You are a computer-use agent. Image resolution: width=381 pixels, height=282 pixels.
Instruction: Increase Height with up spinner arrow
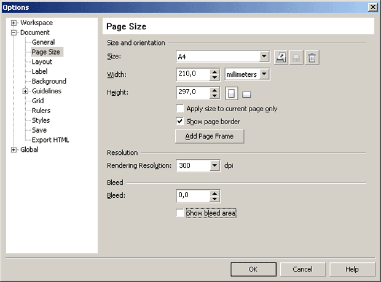pos(214,90)
